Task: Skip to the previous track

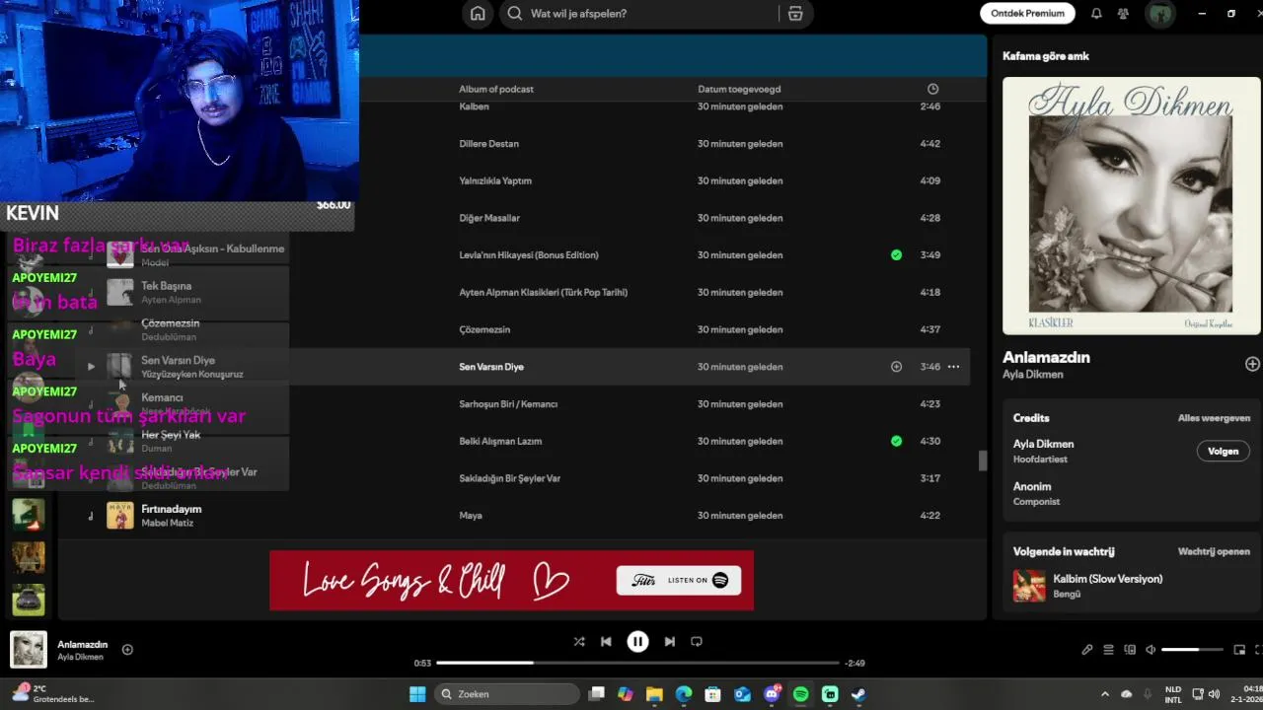Action: (x=606, y=641)
